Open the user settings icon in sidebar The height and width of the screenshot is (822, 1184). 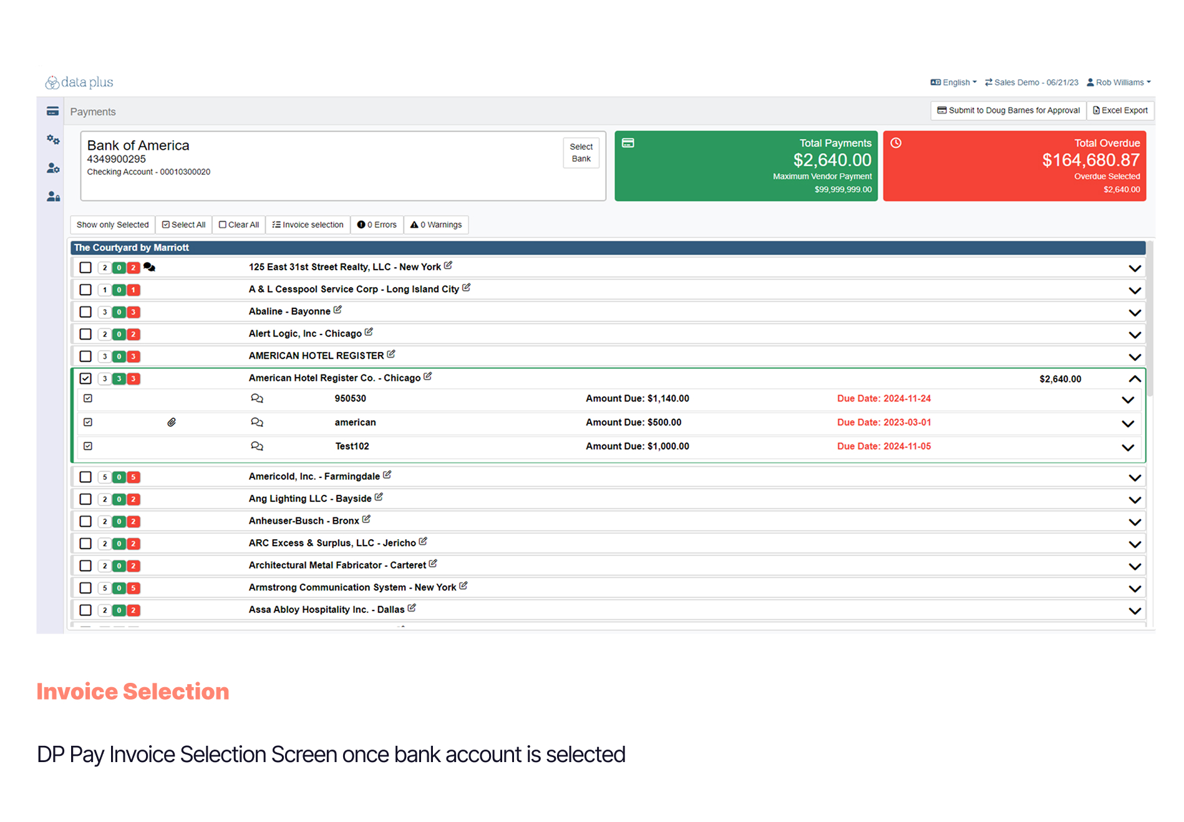tap(53, 168)
